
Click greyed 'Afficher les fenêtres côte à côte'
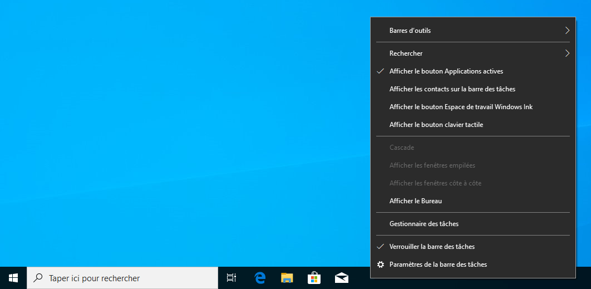pos(473,183)
